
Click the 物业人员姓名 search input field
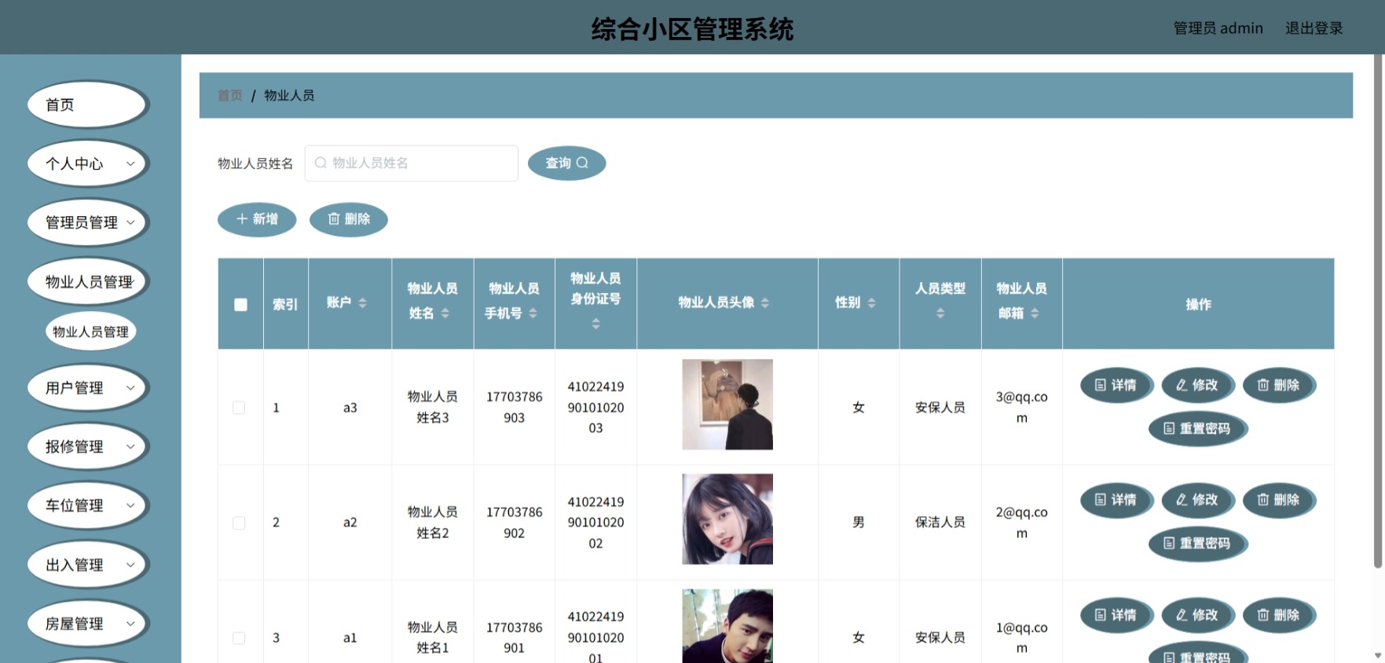click(411, 163)
